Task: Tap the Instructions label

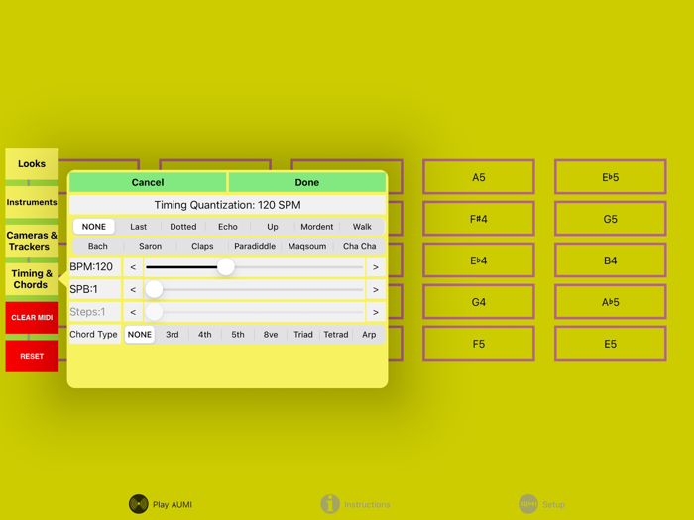Action: pyautogui.click(x=367, y=504)
